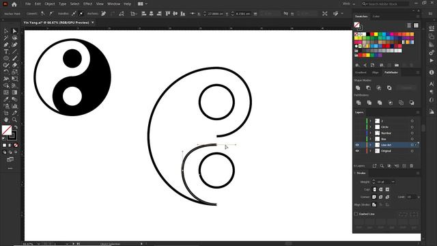Open the Web workspace switcher dropdown
This screenshot has height=246, width=437.
pos(349,4)
